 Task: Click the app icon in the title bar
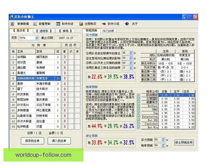click(11, 17)
